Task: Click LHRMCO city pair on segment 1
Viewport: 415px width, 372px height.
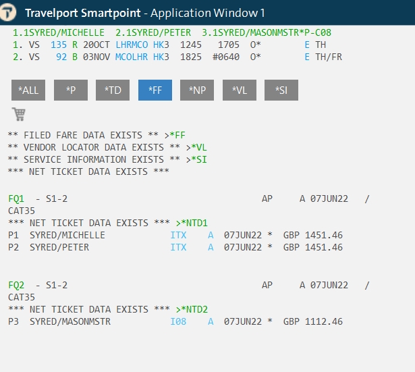Action: (132, 45)
